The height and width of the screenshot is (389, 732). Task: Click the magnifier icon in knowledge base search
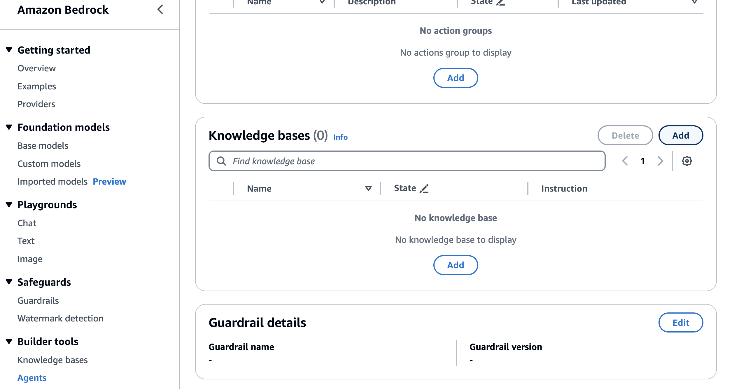[222, 161]
